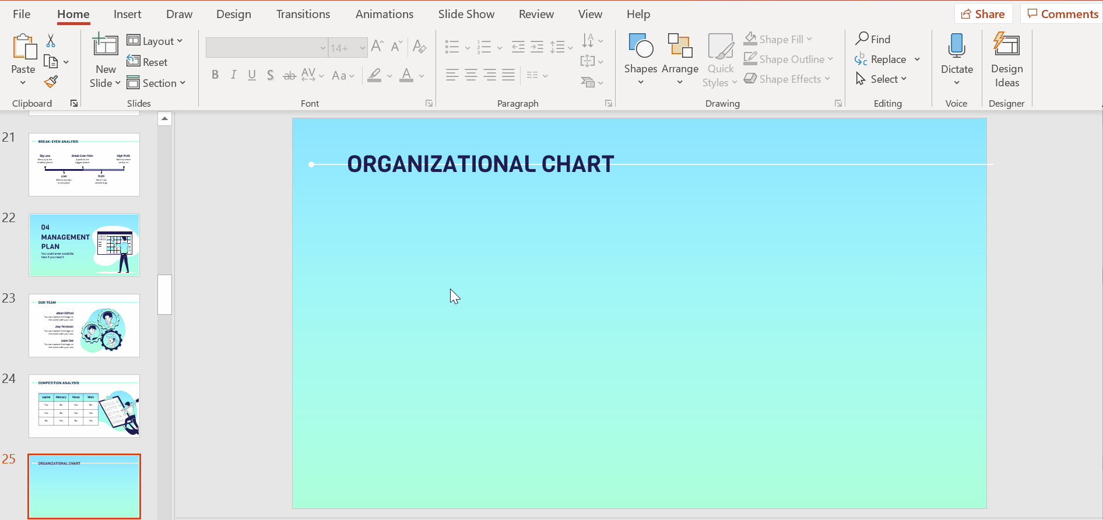The image size is (1103, 520).
Task: Click the Paste clipboard icon
Action: [x=23, y=48]
